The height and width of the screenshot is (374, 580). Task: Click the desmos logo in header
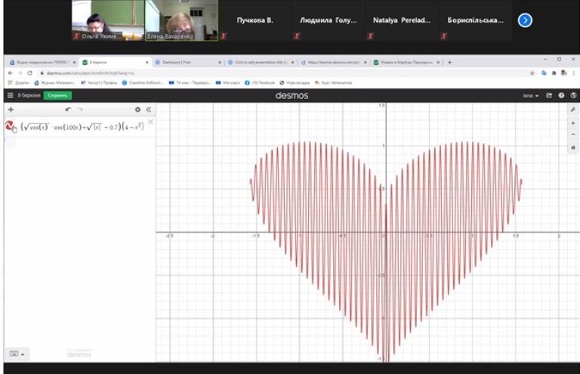[x=292, y=96]
